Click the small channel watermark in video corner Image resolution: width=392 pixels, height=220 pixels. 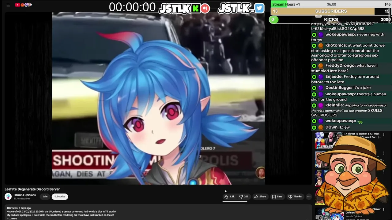point(260,172)
